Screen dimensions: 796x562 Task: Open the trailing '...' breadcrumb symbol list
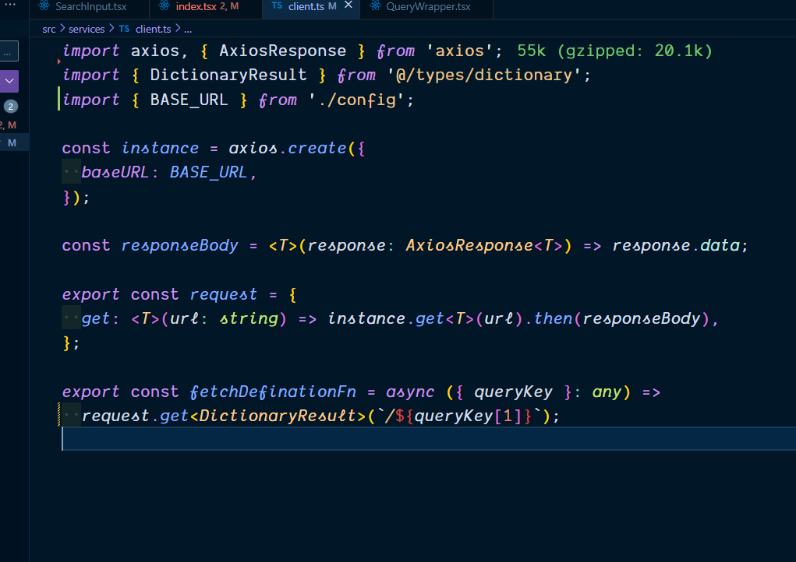click(x=188, y=30)
